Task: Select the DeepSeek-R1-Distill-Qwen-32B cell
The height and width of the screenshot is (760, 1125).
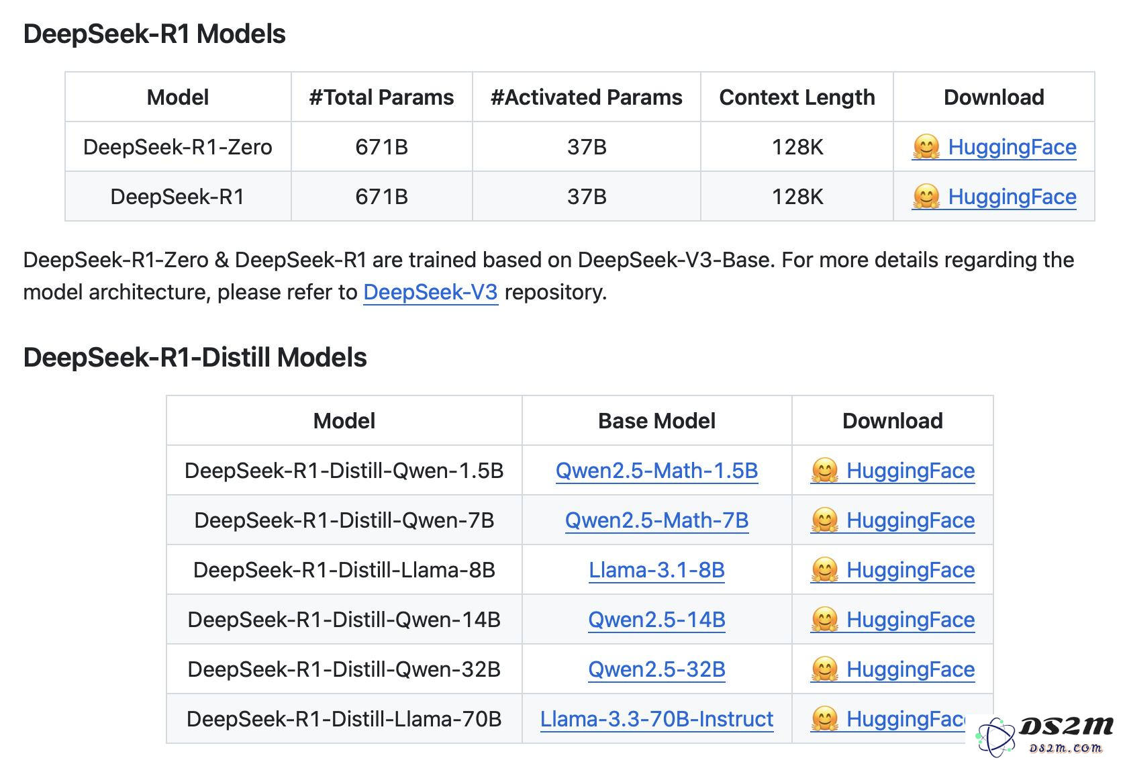Action: tap(344, 669)
